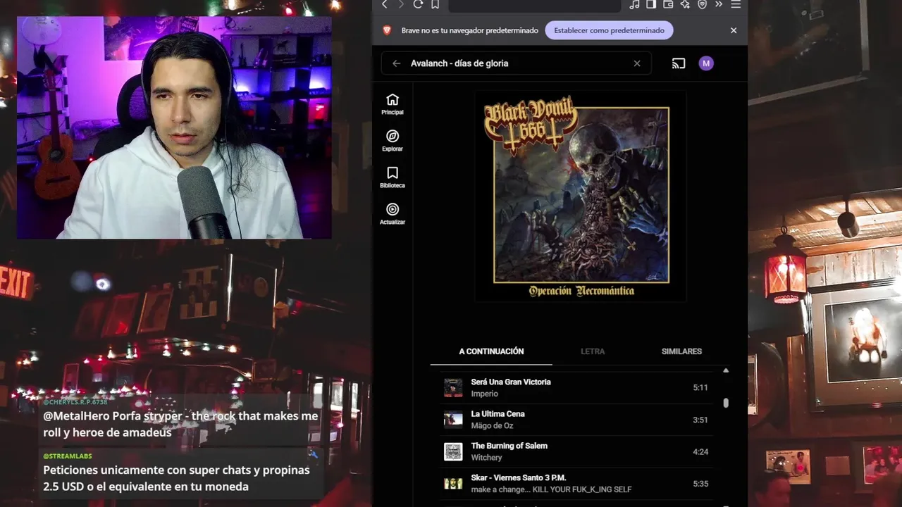Click the La Ultima Cena thumbnail
902x507 pixels.
pyautogui.click(x=453, y=420)
